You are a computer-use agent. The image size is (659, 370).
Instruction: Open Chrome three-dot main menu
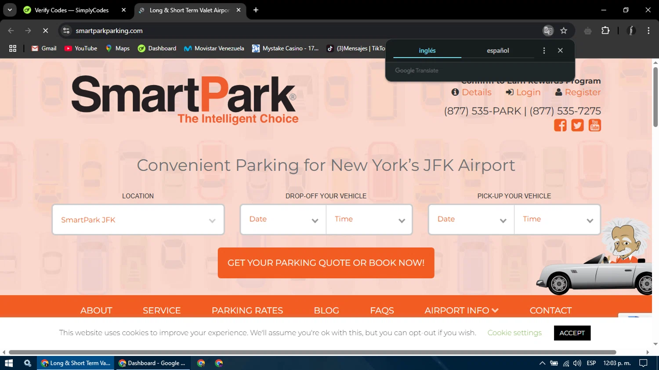click(648, 31)
